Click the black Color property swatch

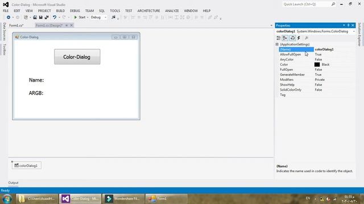click(317, 65)
